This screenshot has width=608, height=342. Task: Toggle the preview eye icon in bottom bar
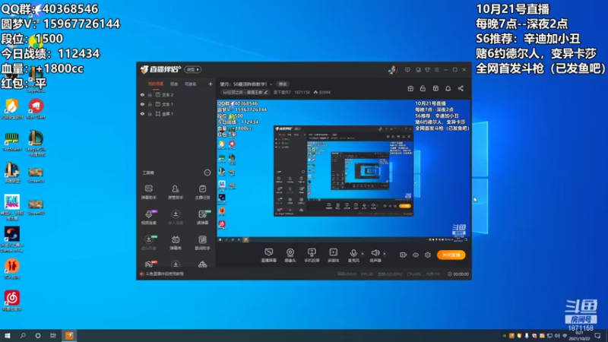415,255
